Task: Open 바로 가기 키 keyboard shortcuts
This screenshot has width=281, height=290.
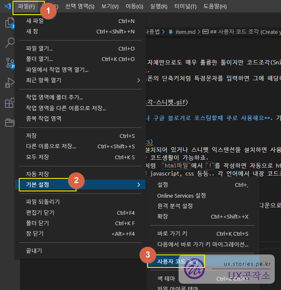Action: pos(202,234)
